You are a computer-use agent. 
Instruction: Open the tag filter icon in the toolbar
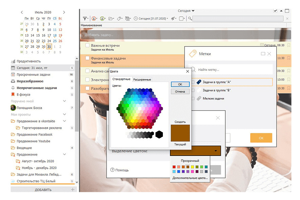point(120,19)
